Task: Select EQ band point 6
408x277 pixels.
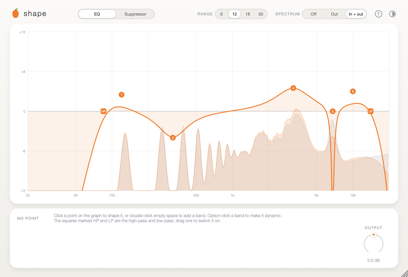Action: point(353,91)
